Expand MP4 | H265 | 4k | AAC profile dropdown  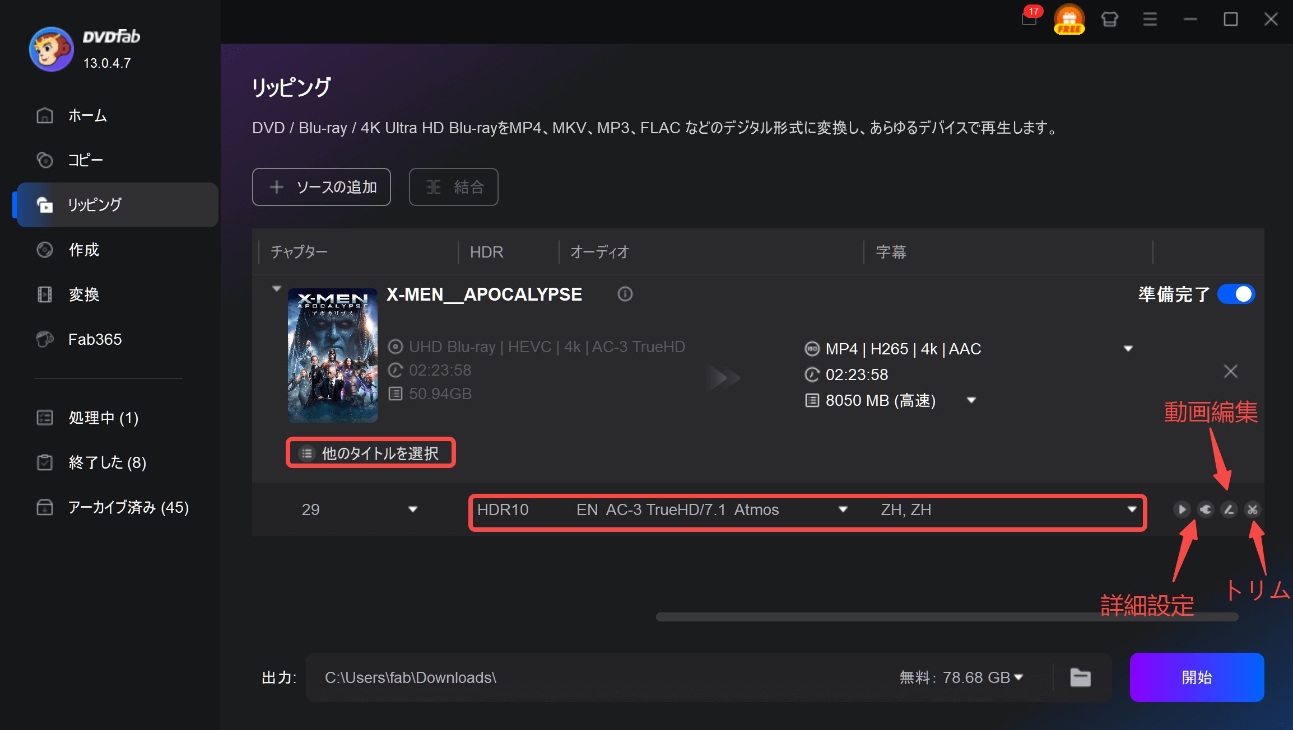pyautogui.click(x=1128, y=349)
